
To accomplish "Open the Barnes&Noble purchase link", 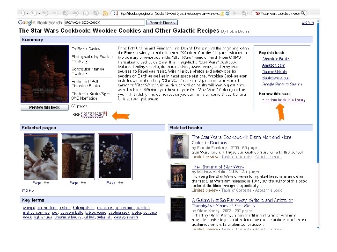I will point(274,71).
